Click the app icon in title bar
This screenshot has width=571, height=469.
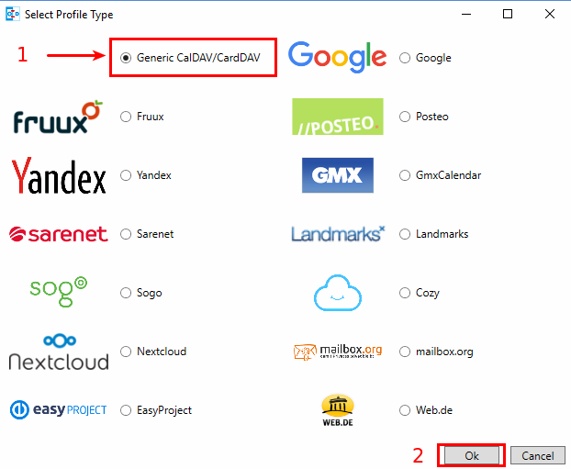pyautogui.click(x=12, y=14)
